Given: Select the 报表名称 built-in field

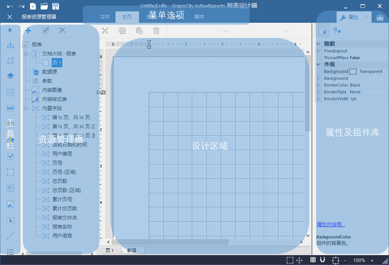Looking at the screenshot, I should click(x=62, y=227).
